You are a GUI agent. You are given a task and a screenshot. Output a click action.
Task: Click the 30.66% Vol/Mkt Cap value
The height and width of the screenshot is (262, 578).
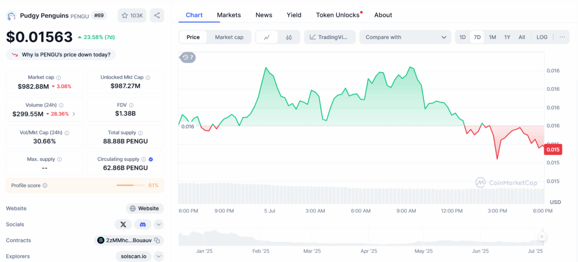coord(44,142)
